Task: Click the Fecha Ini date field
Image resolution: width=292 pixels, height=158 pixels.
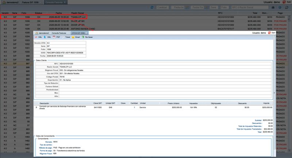Action: tap(178, 7)
